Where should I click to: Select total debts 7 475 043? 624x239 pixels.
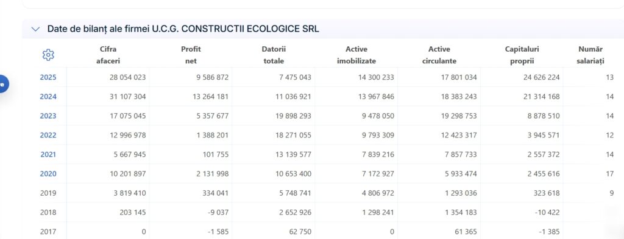[x=296, y=77]
